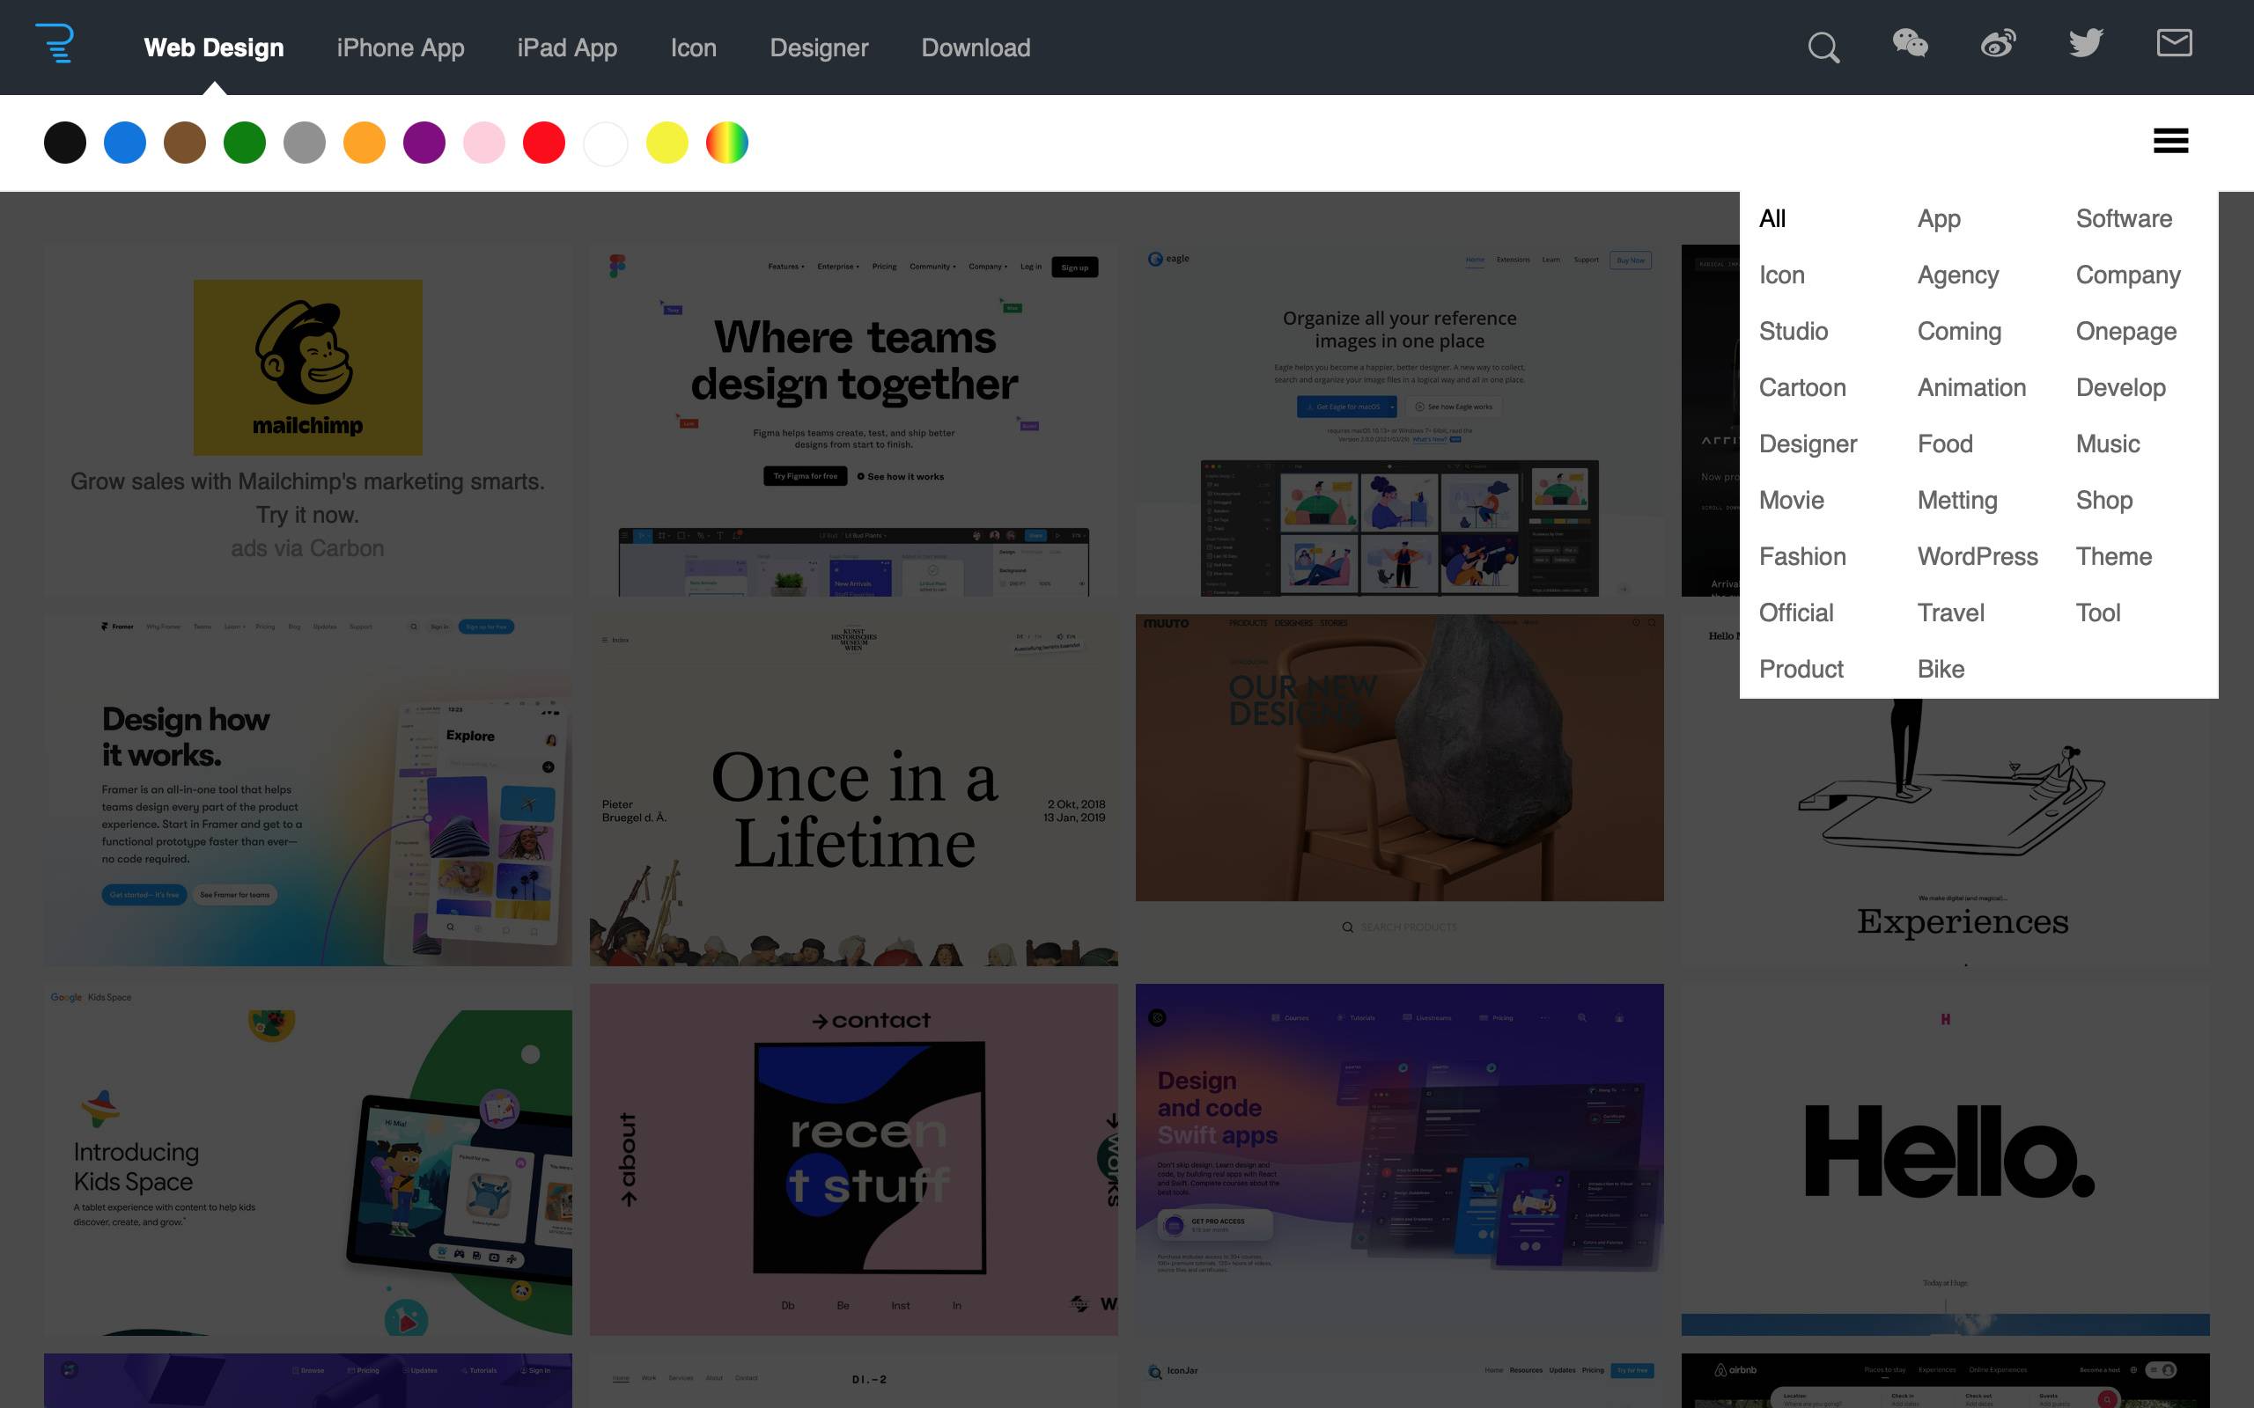Select Coming category

pos(1959,332)
